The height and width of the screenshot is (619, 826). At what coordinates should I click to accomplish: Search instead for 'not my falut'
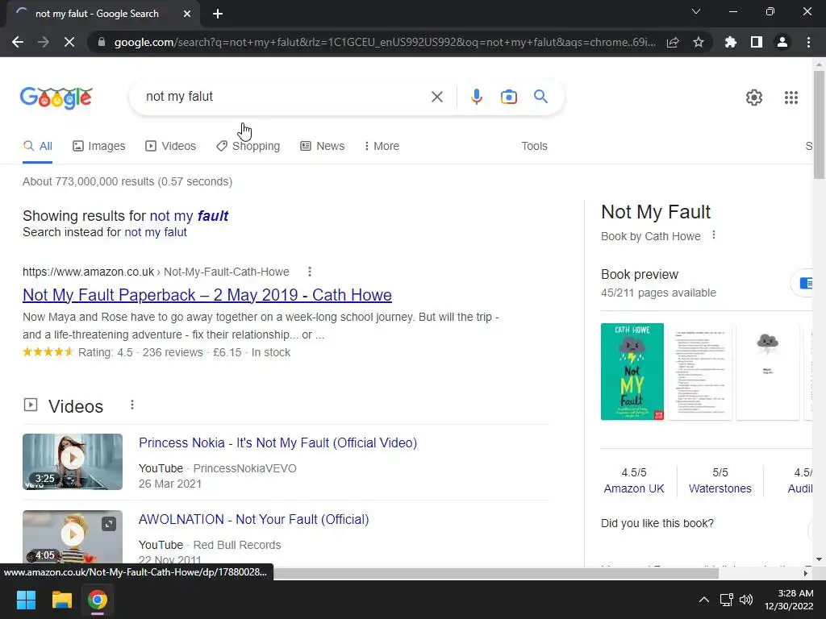pos(156,232)
